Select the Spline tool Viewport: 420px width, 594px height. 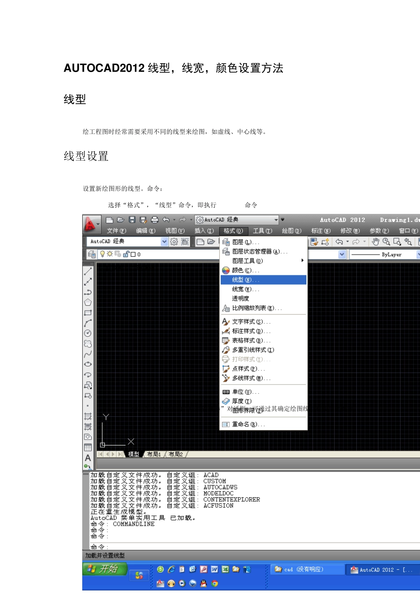[88, 354]
